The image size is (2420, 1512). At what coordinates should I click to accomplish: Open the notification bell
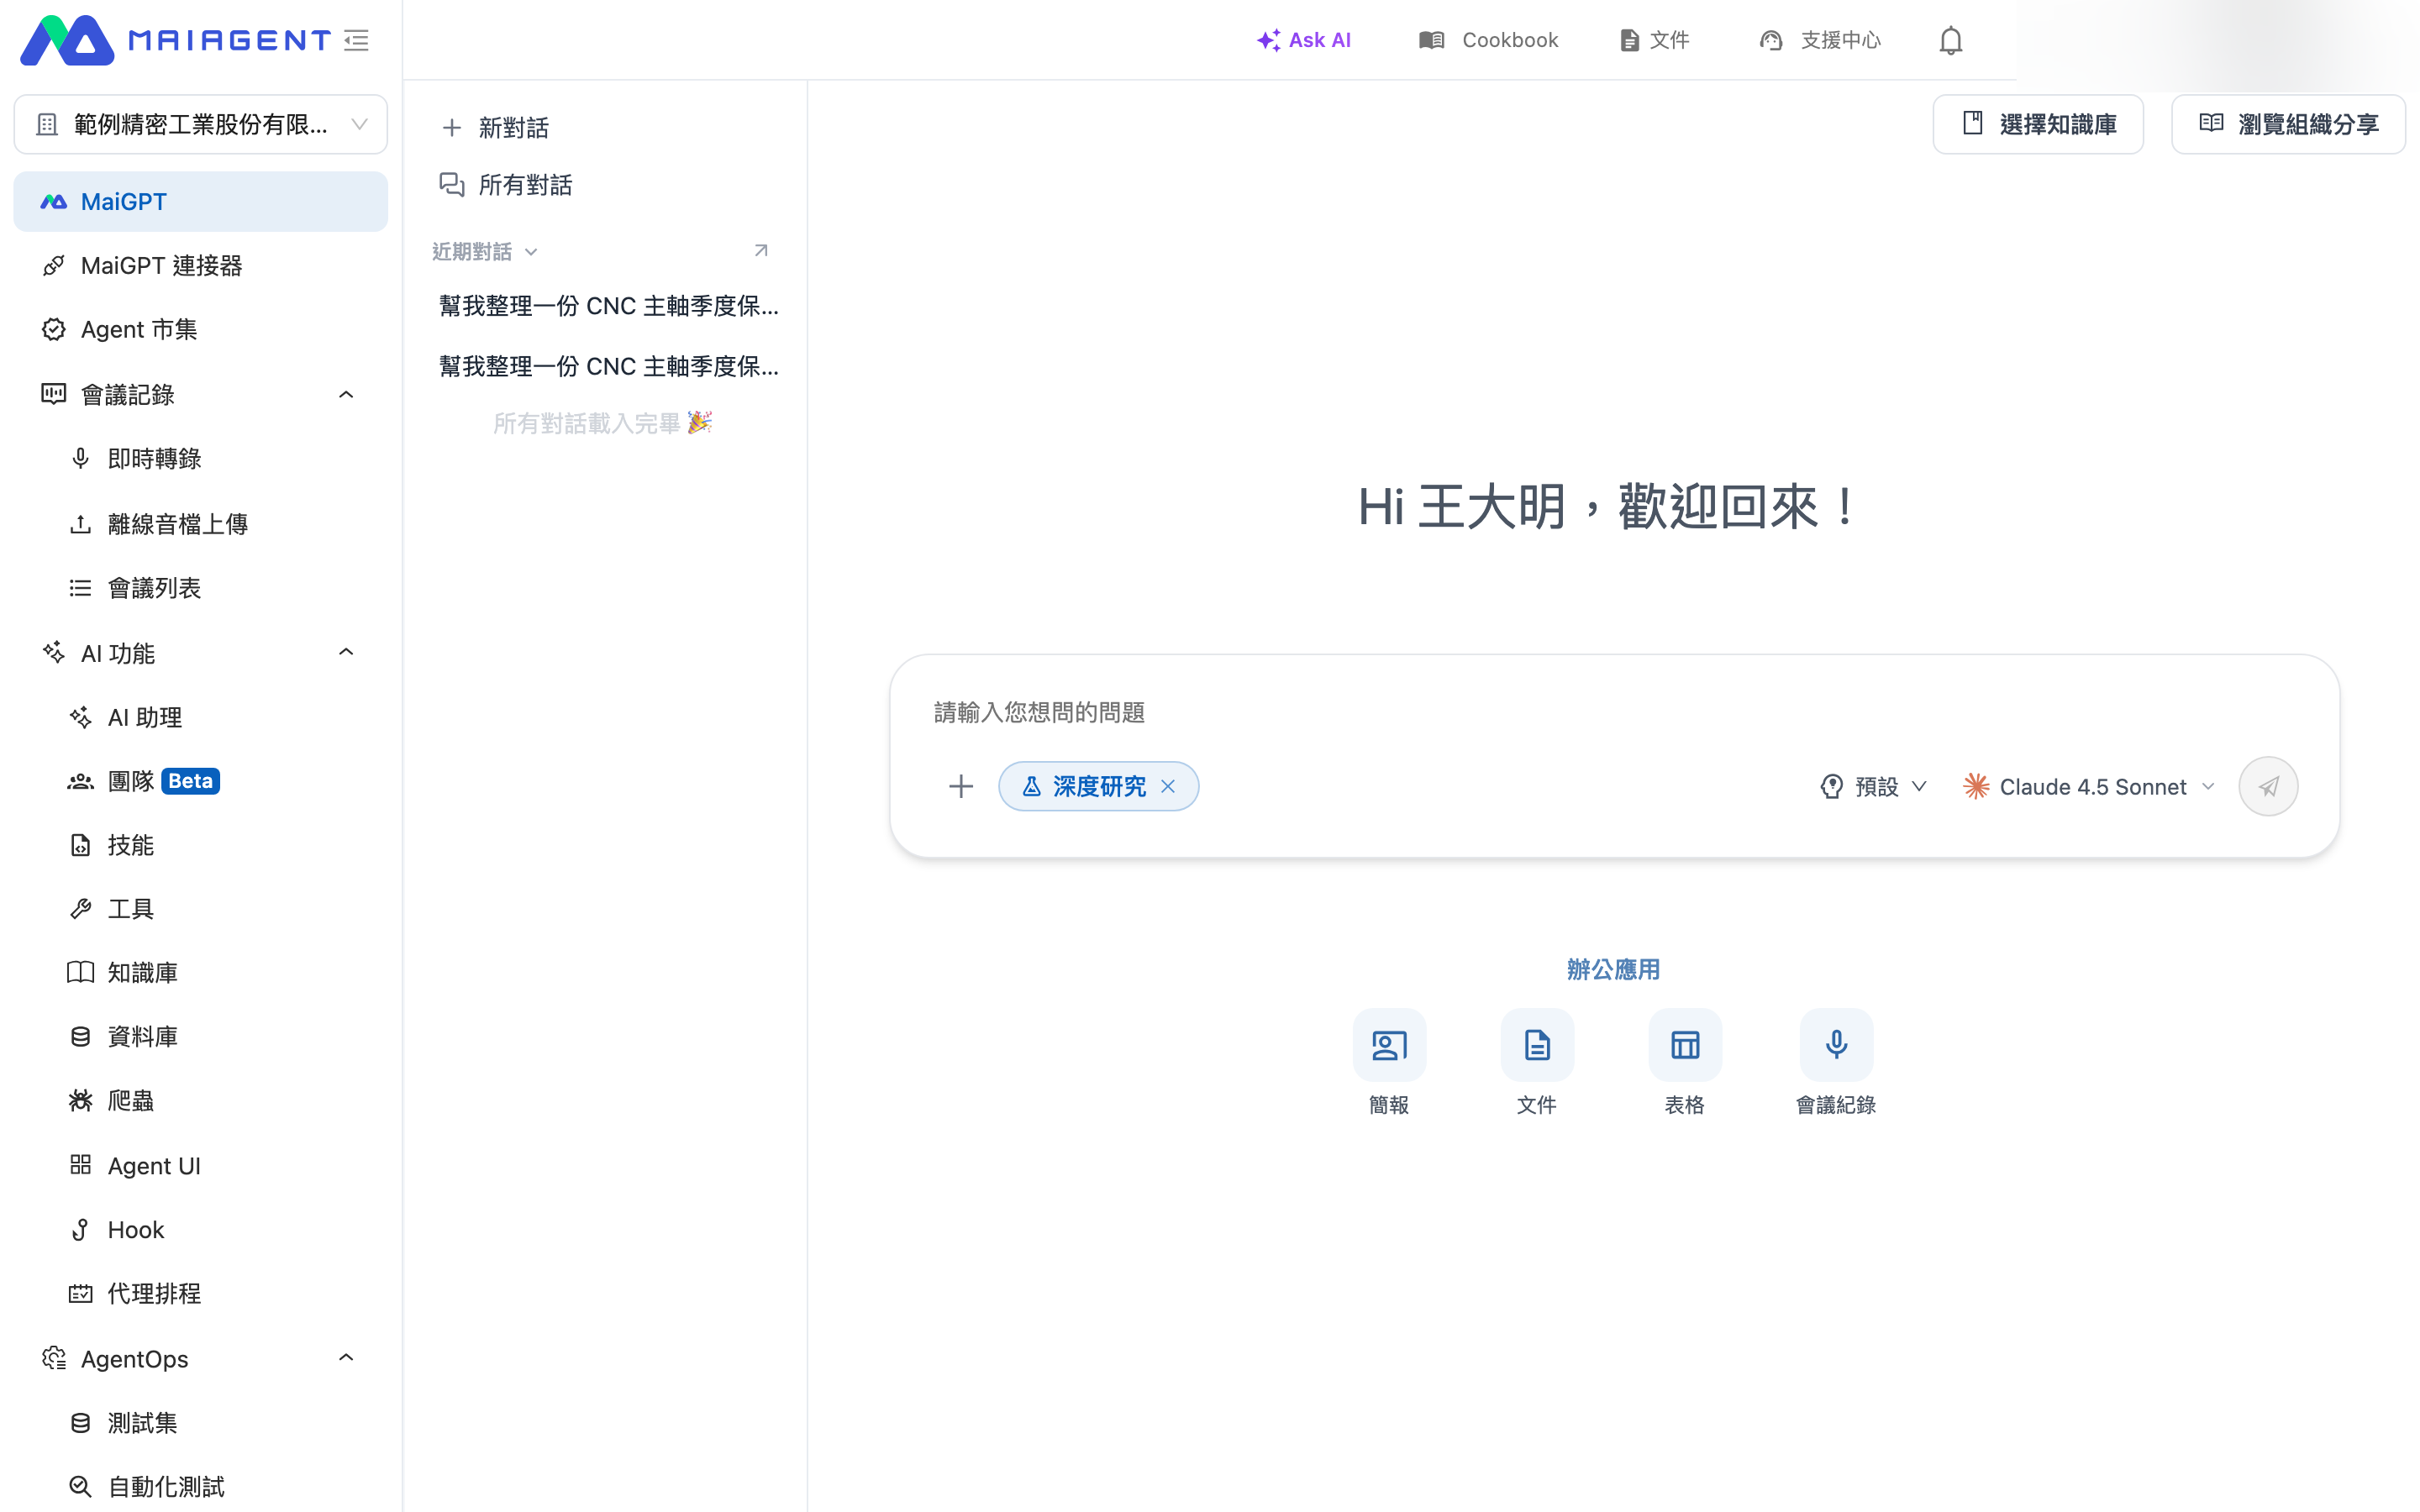1950,40
